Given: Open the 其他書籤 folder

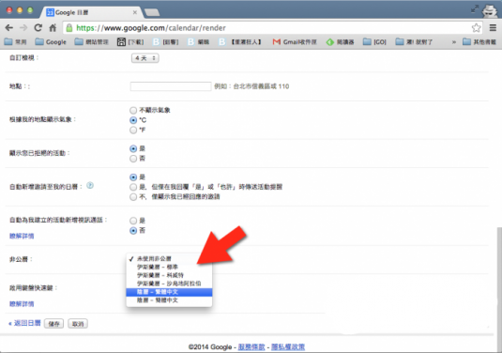Looking at the screenshot, I should click(479, 42).
